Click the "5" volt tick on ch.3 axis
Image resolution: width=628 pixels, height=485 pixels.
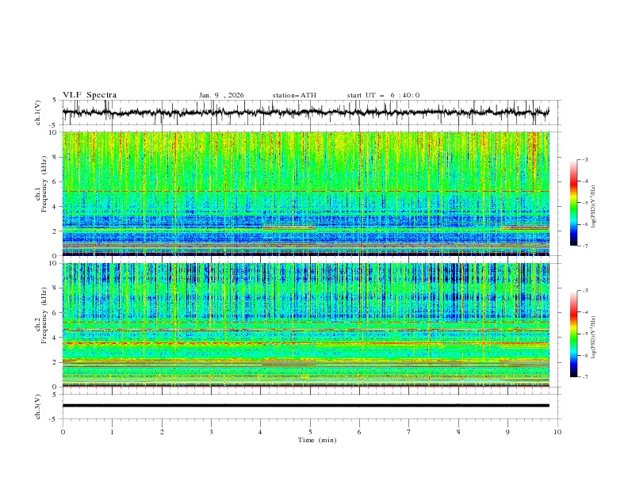[x=55, y=394]
